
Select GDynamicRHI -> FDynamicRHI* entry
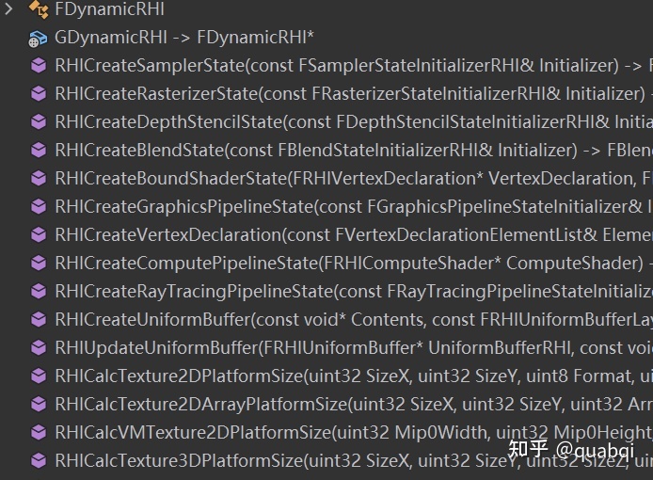pos(184,39)
